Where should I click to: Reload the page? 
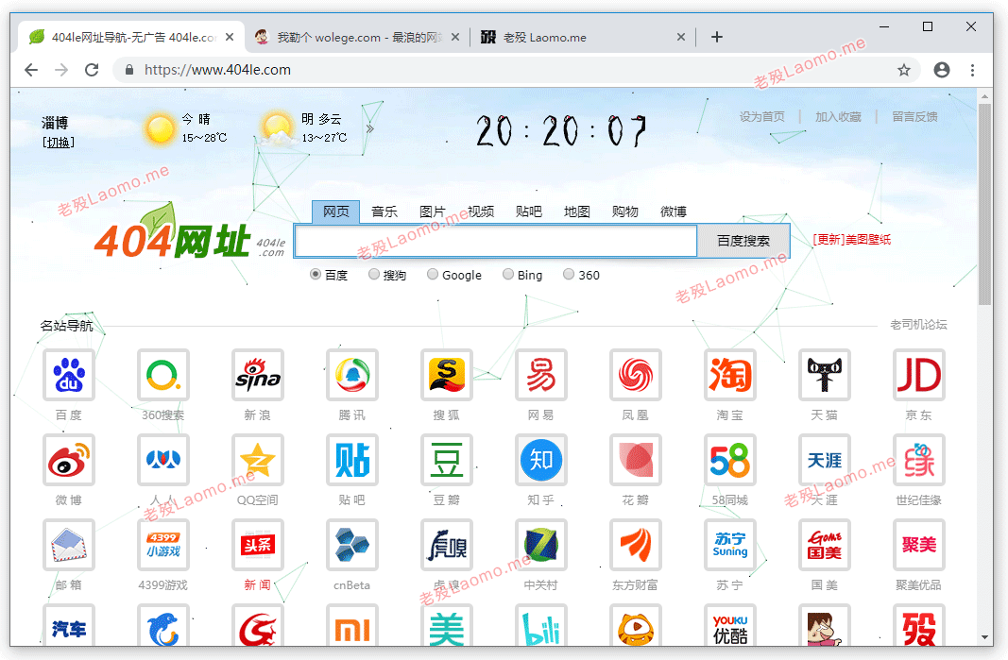pos(92,70)
